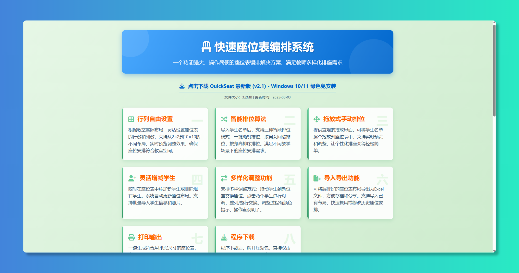Screen dimensions: 519x273
Task: Click the printer icon next to 打印输出
Action: click(x=131, y=237)
